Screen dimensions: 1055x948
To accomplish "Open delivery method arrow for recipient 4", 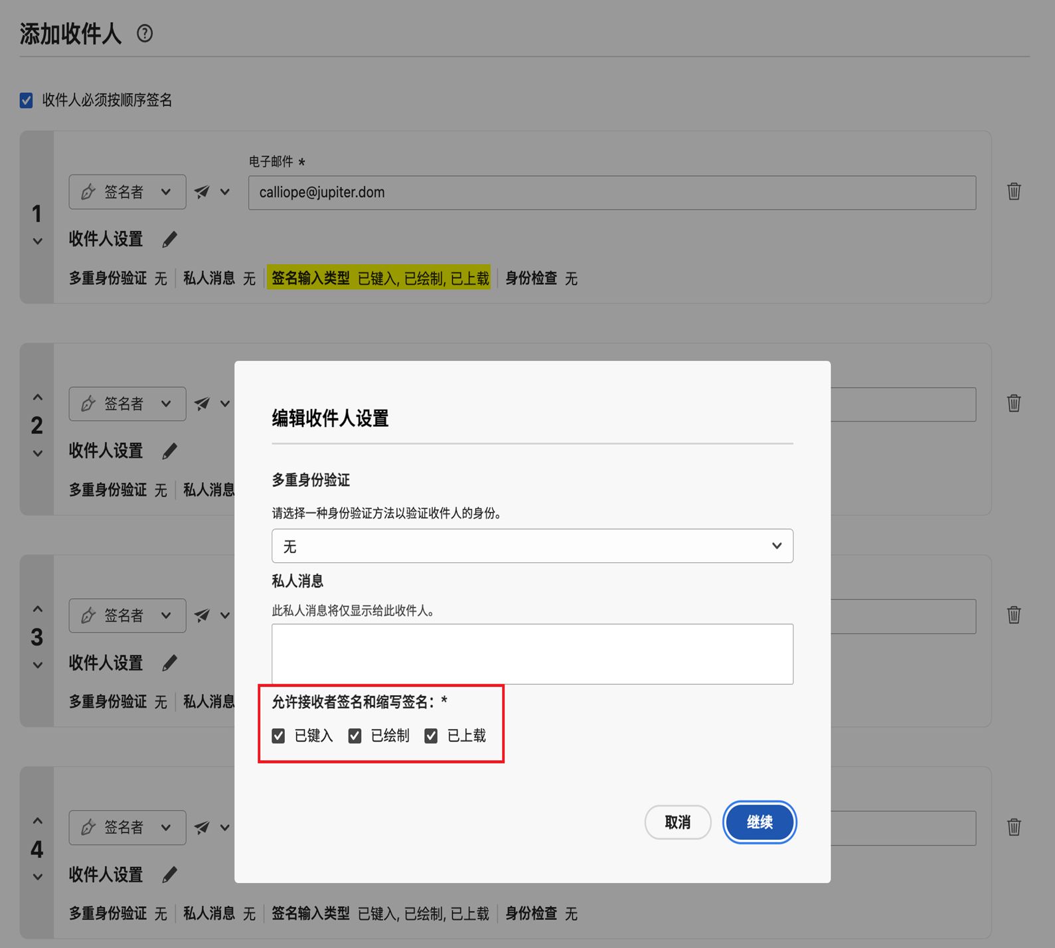I will pyautogui.click(x=225, y=827).
